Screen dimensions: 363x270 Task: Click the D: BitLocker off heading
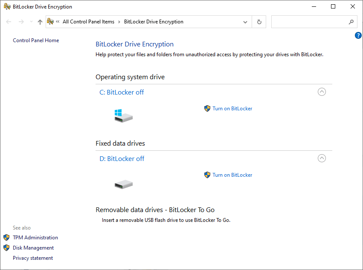tap(122, 158)
